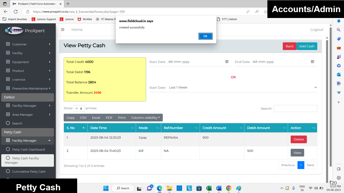This screenshot has height=193, width=344.
Task: Click the red Delete button in row 1
Action: (298, 139)
